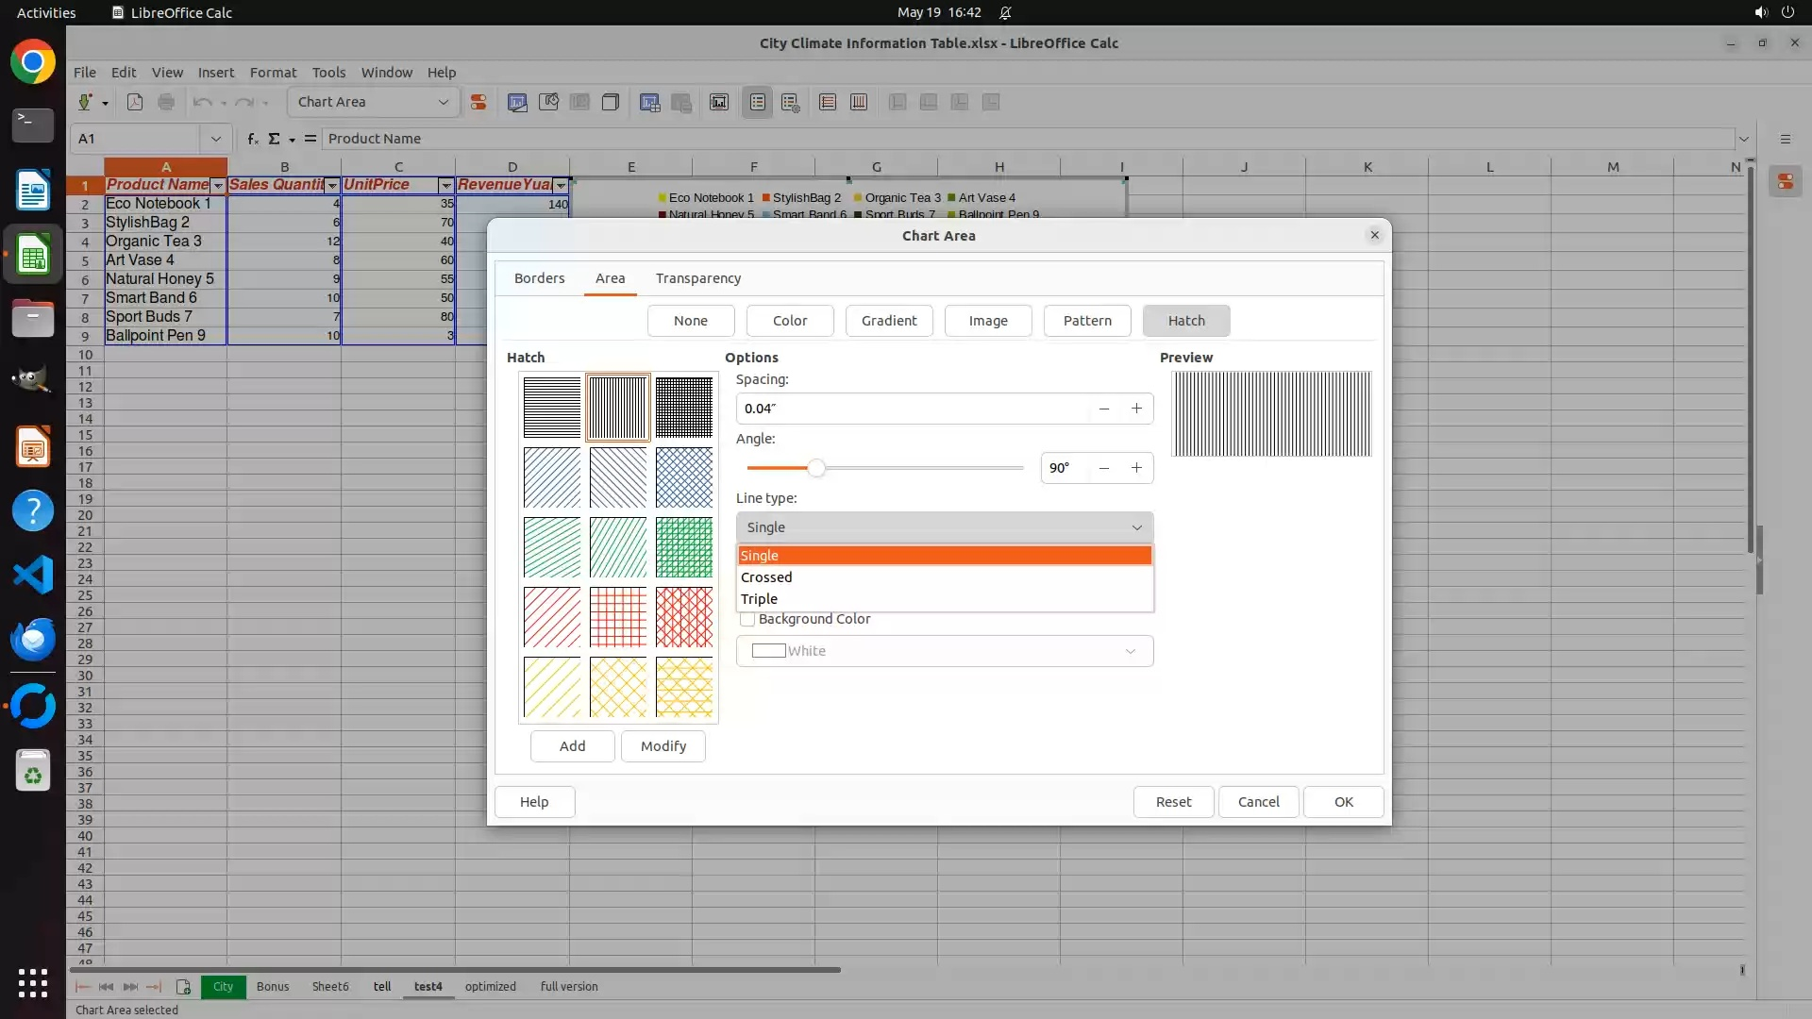Image resolution: width=1812 pixels, height=1019 pixels.
Task: Open the Borders tab
Action: click(x=539, y=278)
